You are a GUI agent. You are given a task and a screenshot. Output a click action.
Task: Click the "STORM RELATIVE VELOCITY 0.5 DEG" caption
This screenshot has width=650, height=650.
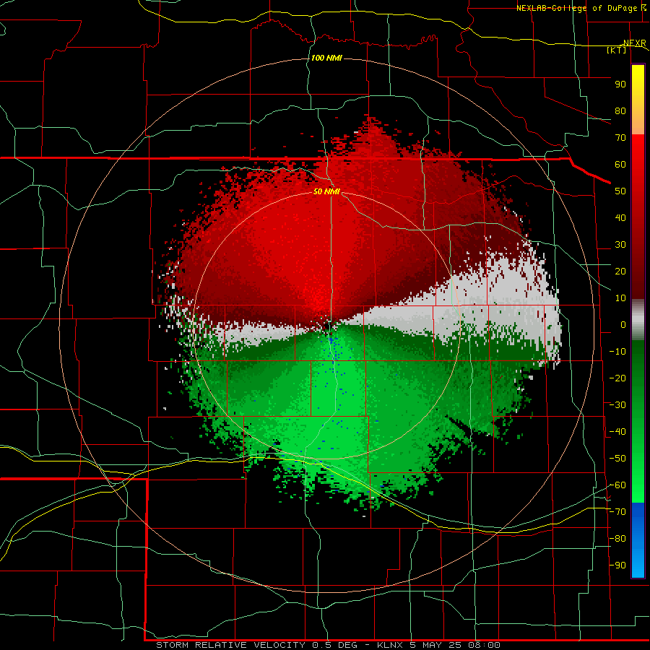[256, 645]
